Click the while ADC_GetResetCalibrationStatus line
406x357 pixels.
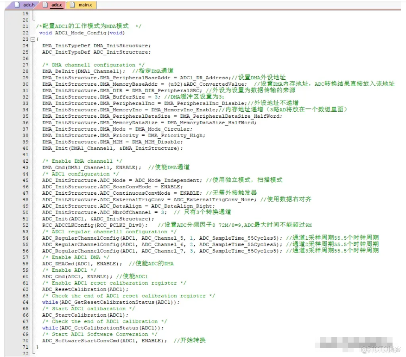click(x=111, y=302)
